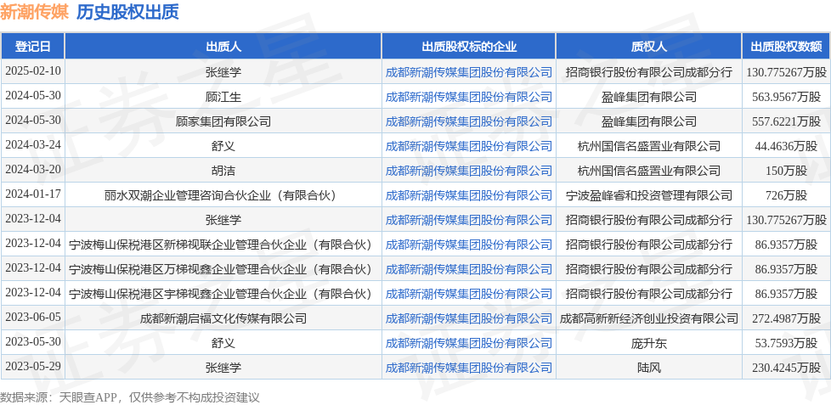Image resolution: width=831 pixels, height=405 pixels.
Task: Click pledgee 庞升东
Action: (648, 343)
